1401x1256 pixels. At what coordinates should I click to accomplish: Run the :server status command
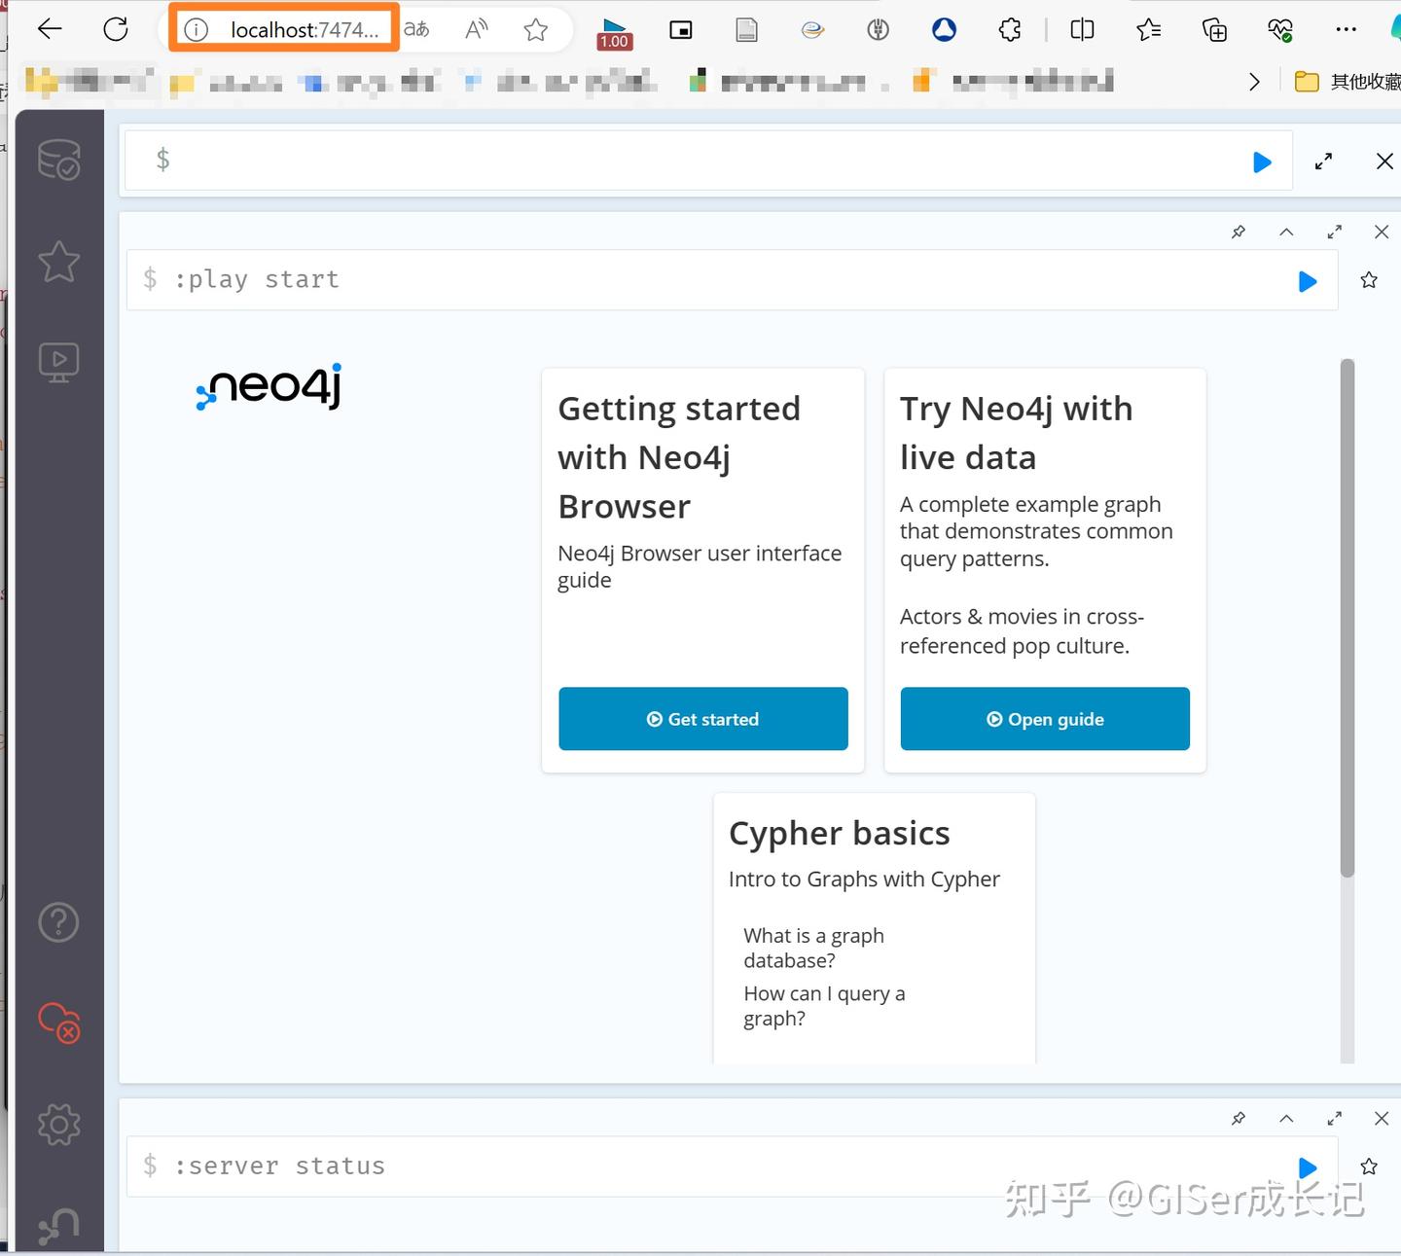[1306, 1167]
